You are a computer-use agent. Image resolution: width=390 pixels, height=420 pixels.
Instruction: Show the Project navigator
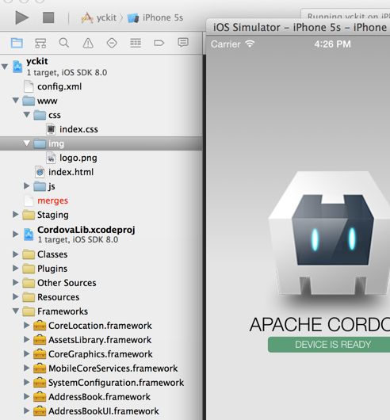point(17,43)
